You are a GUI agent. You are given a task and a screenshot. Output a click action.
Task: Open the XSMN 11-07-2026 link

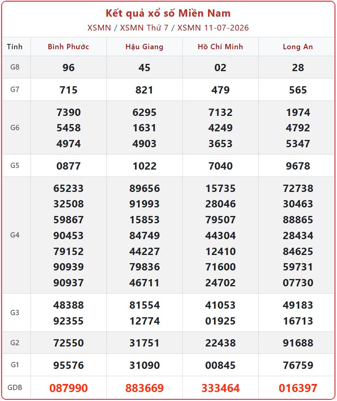(213, 28)
